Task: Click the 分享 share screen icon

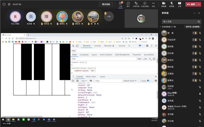Action: click(x=180, y=4)
